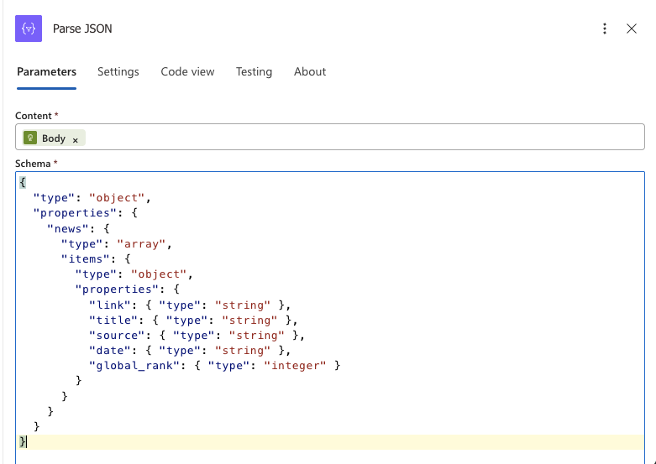Switch to the Parameters tab
The image size is (656, 464).
point(46,72)
